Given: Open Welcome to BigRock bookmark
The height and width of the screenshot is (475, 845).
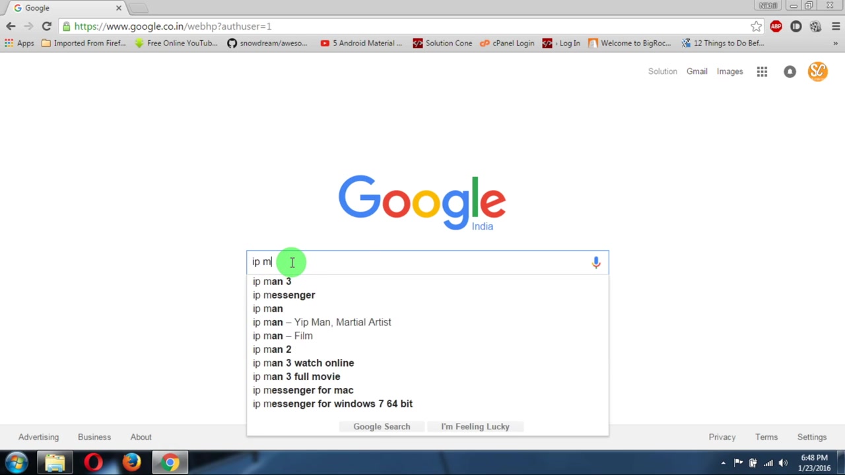Looking at the screenshot, I should [x=629, y=44].
